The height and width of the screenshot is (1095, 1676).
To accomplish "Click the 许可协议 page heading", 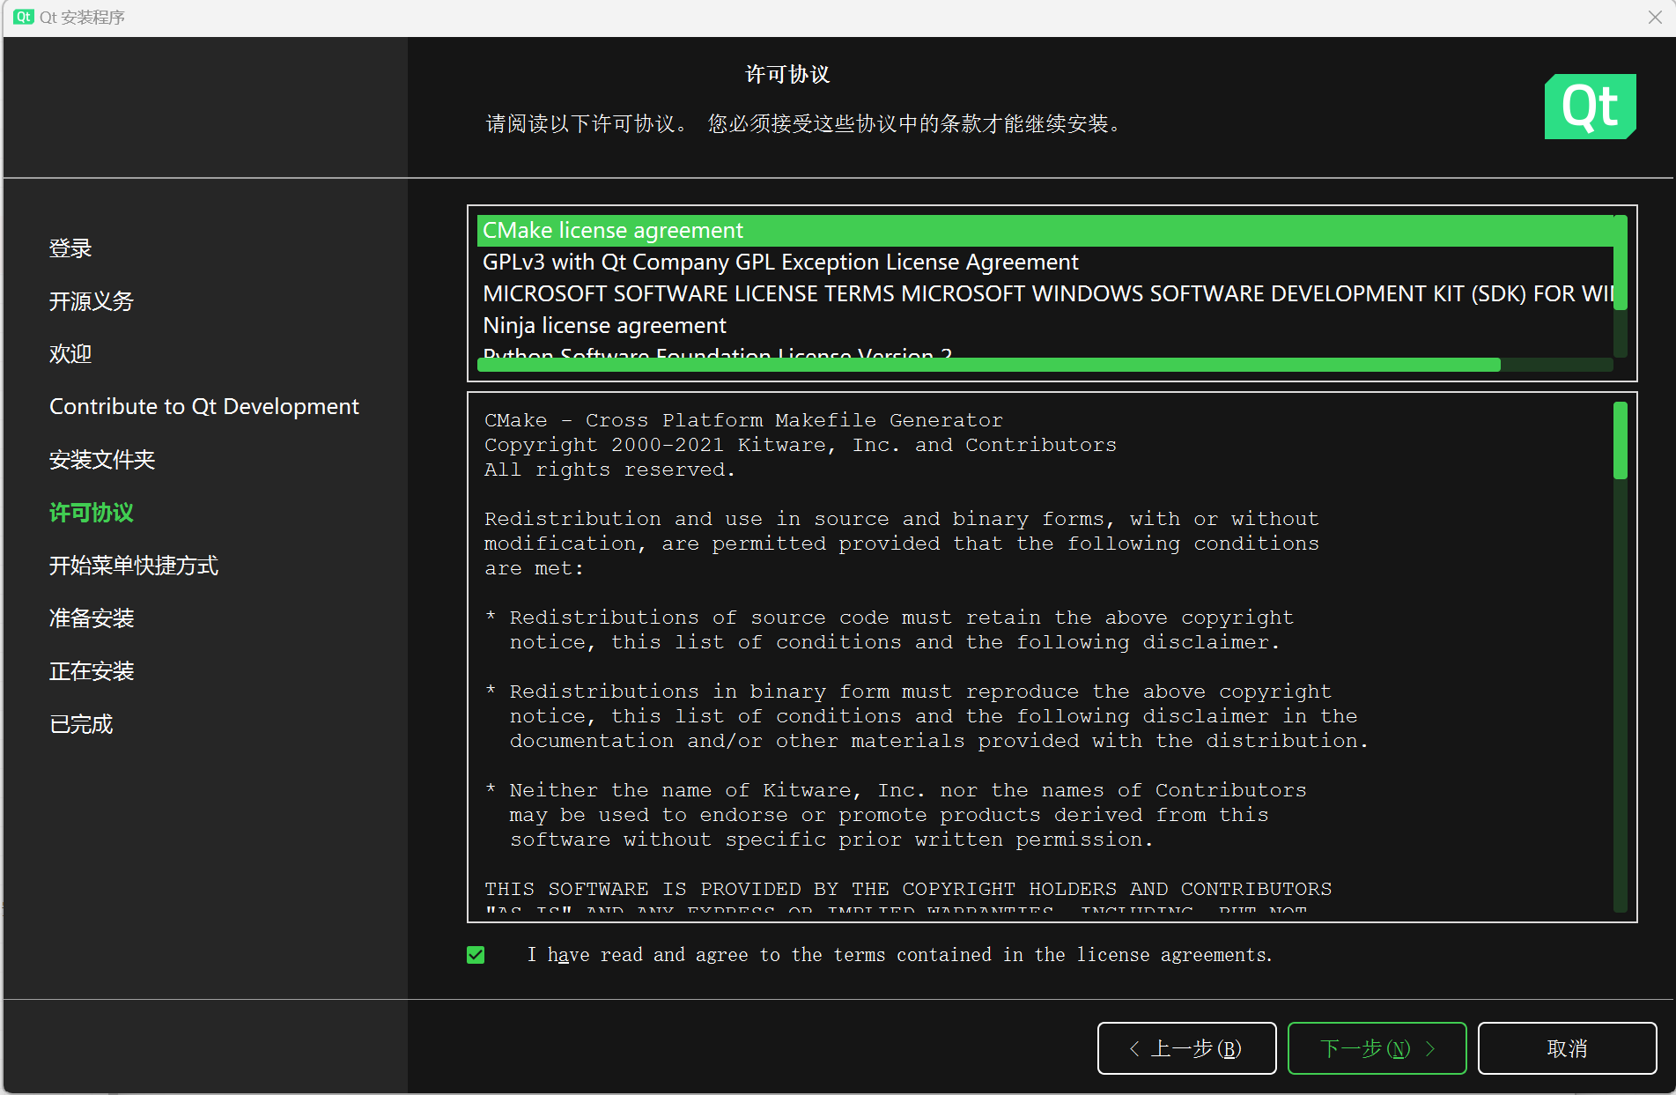I will (x=787, y=75).
